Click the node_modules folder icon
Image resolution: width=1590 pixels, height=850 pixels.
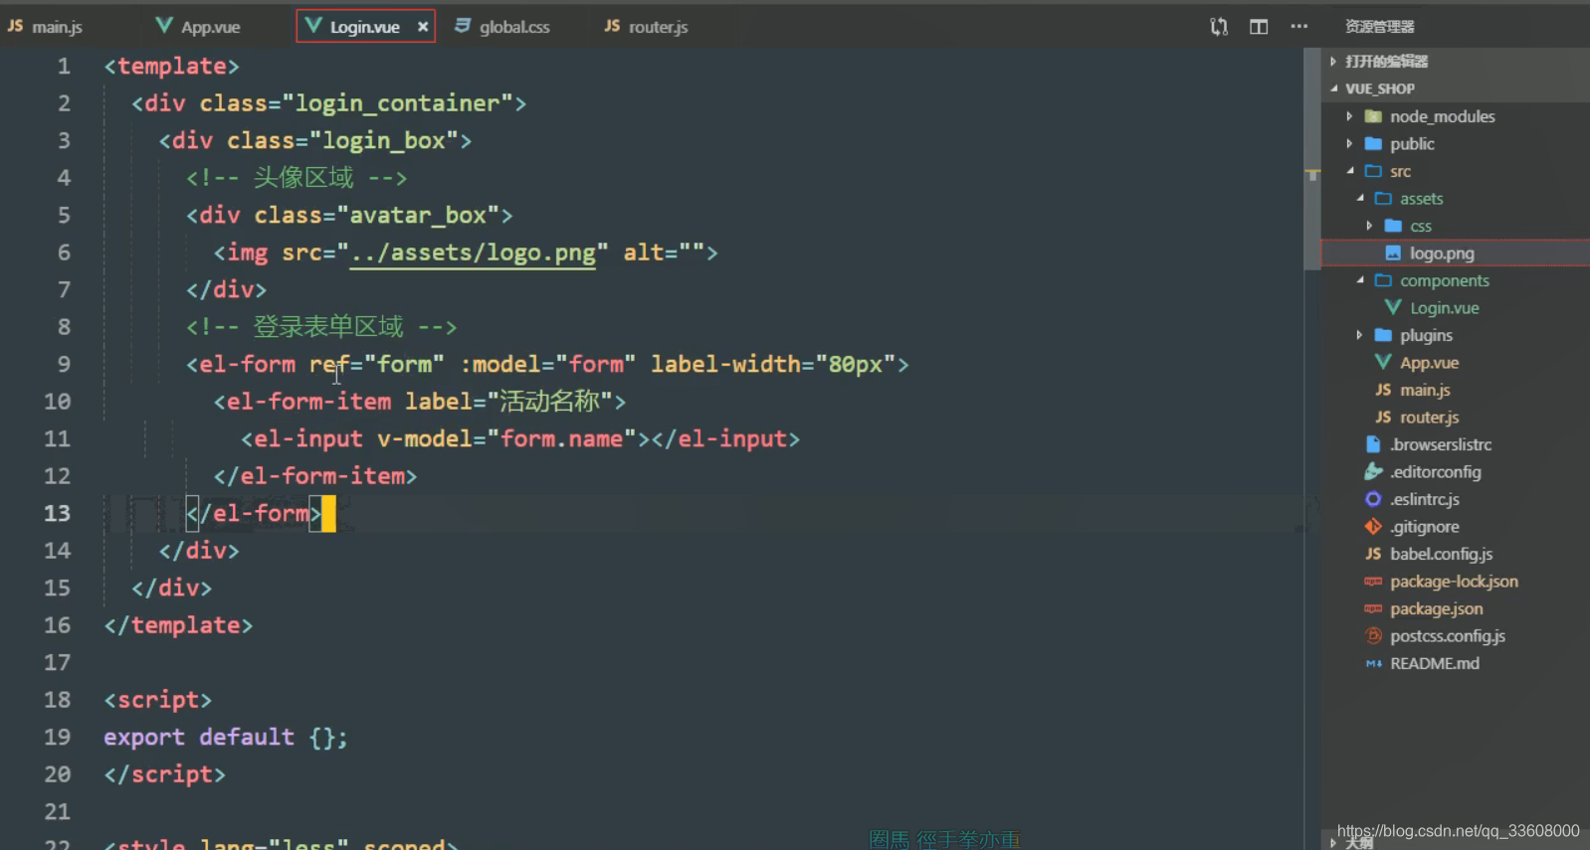click(1373, 116)
